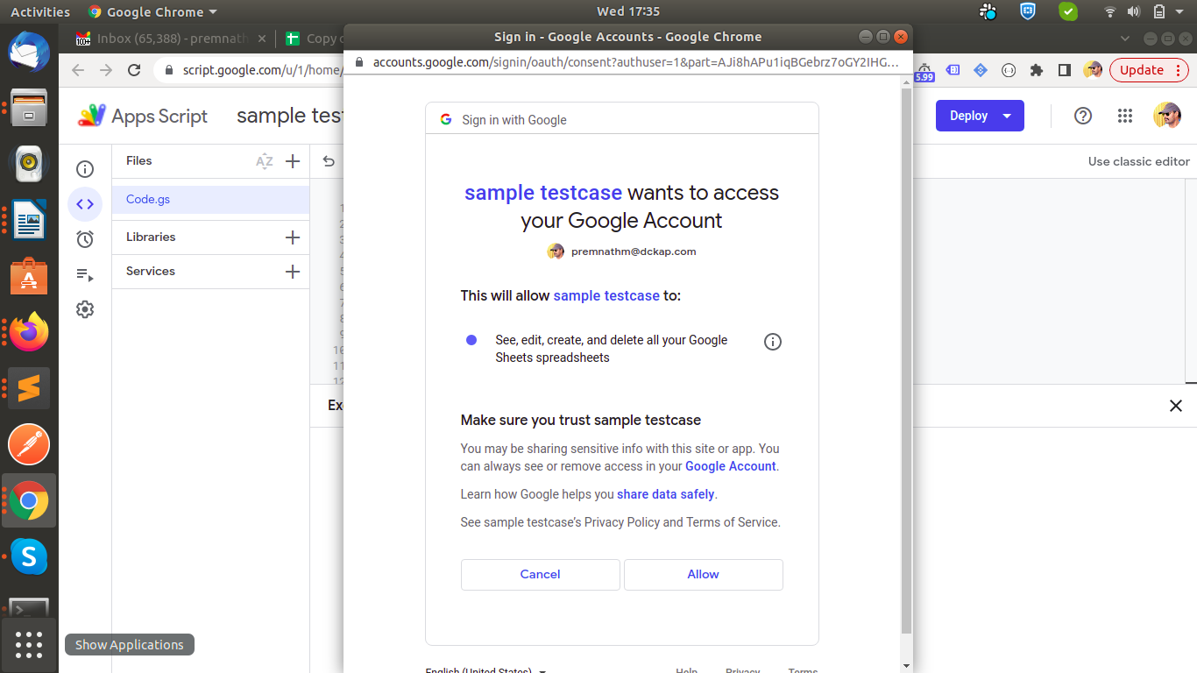This screenshot has height=673, width=1197.
Task: Launch Thunderbird from the dock
Action: (29, 52)
